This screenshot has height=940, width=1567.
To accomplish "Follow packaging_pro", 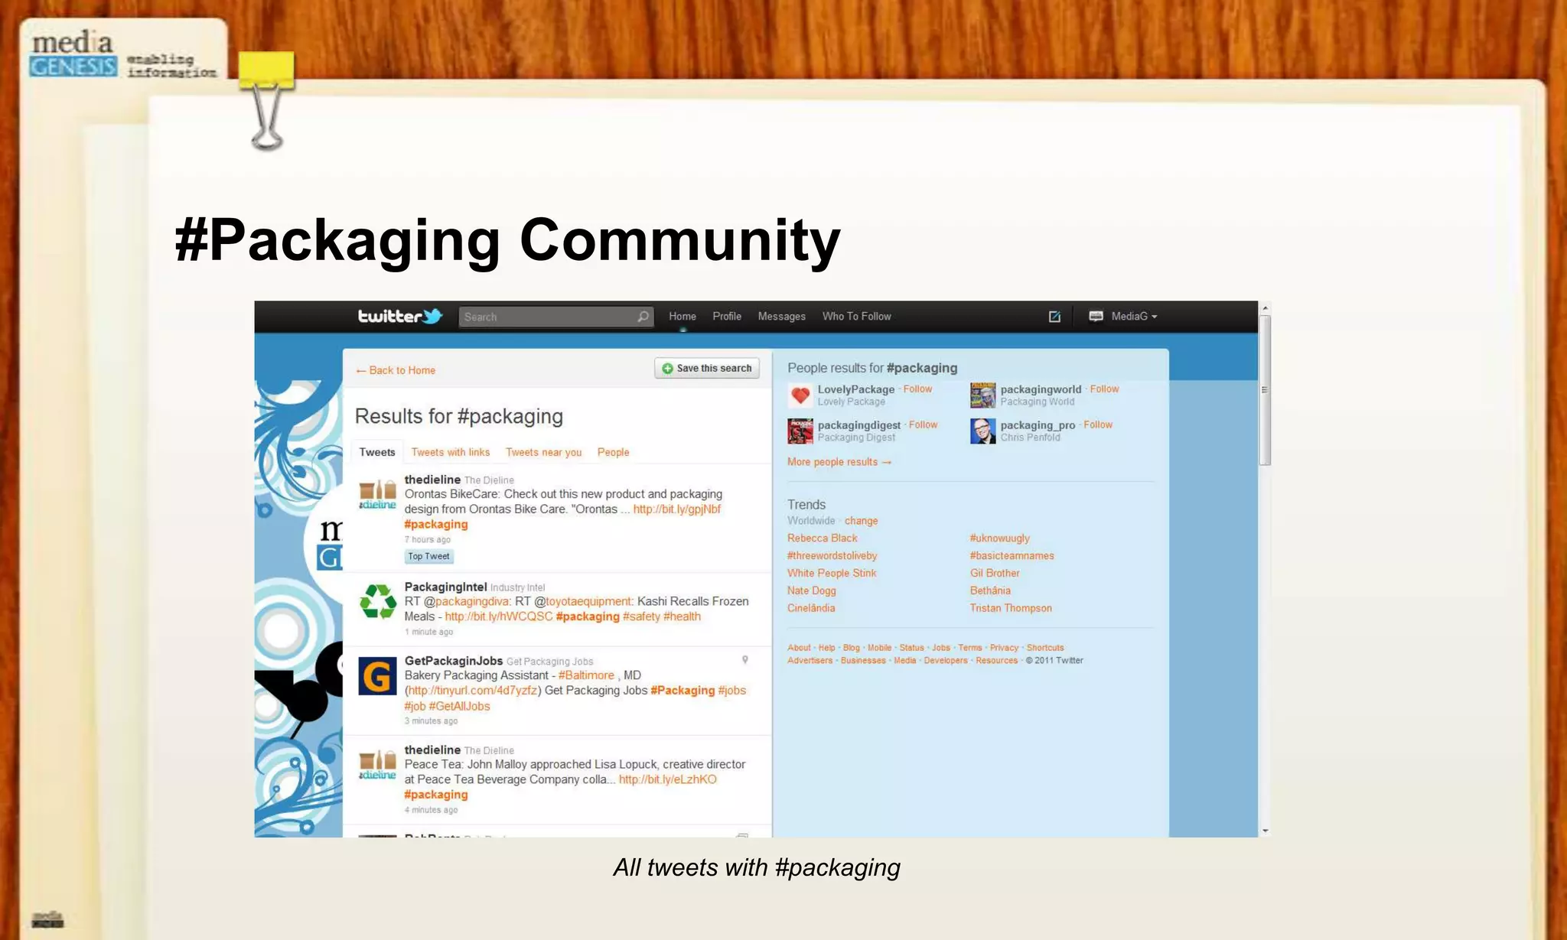I will pos(1098,425).
